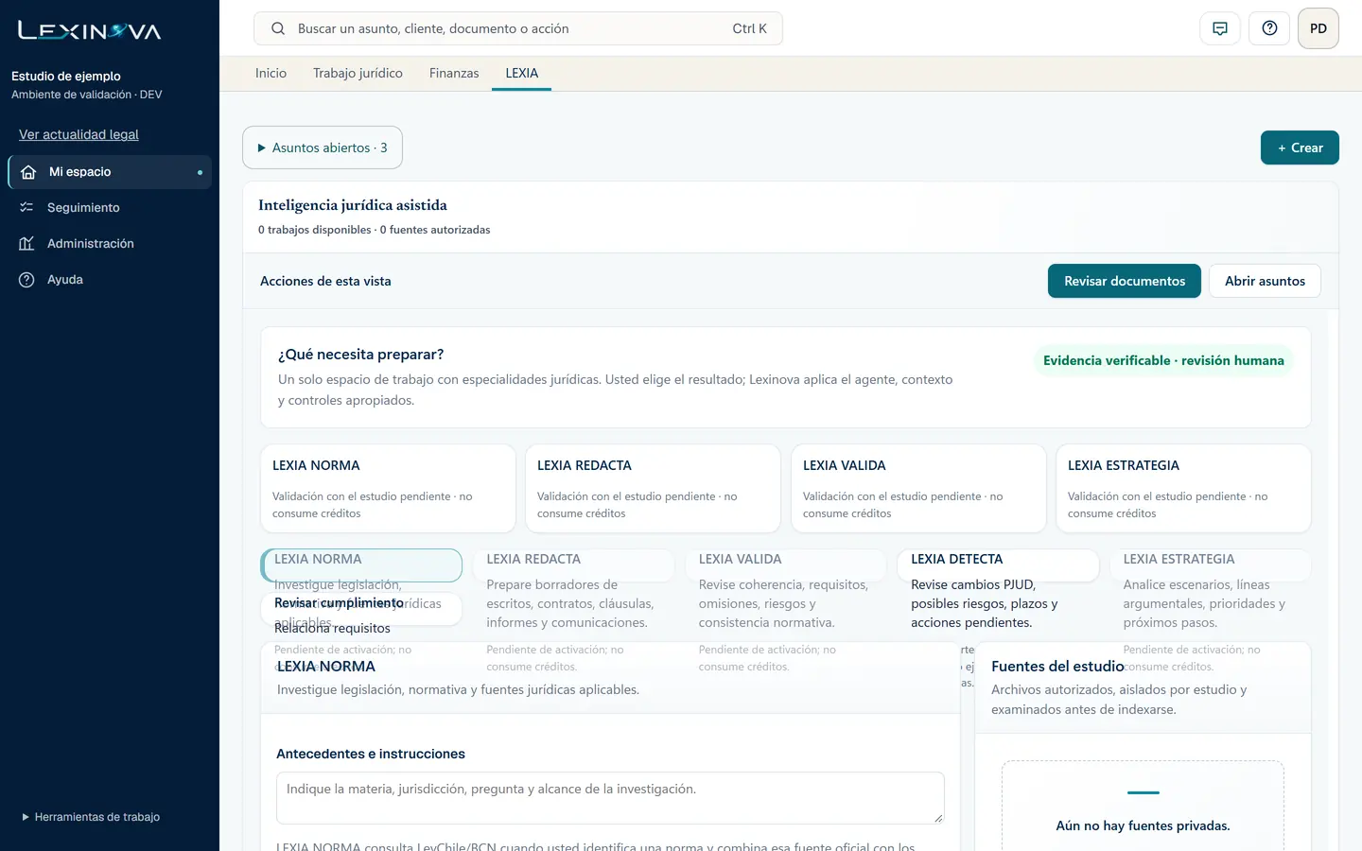This screenshot has height=851, width=1362.
Task: Click the + Crear button
Action: (x=1300, y=148)
